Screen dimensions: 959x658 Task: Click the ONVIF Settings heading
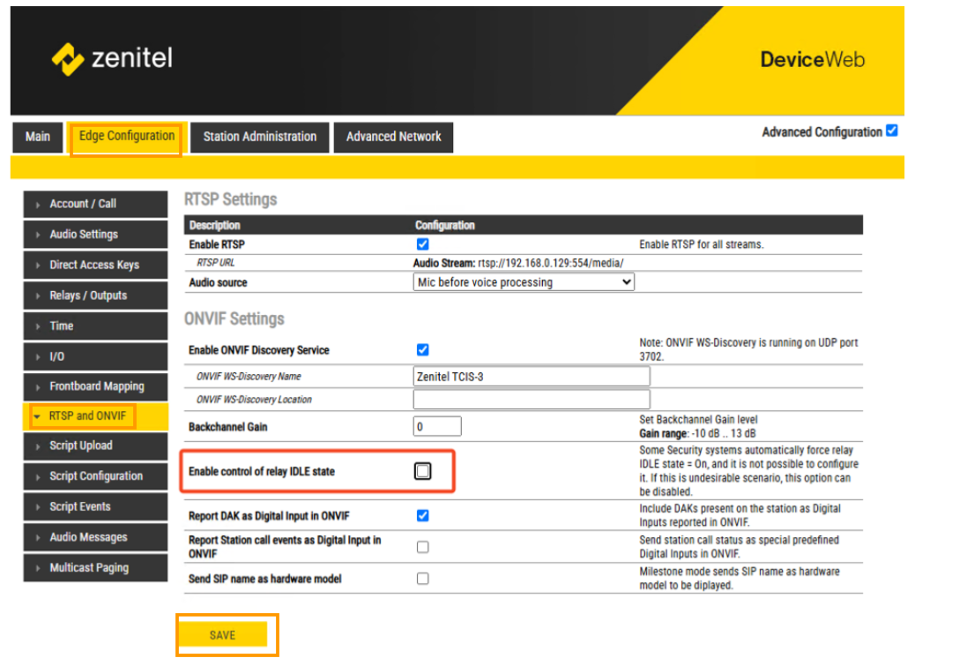pyautogui.click(x=234, y=319)
